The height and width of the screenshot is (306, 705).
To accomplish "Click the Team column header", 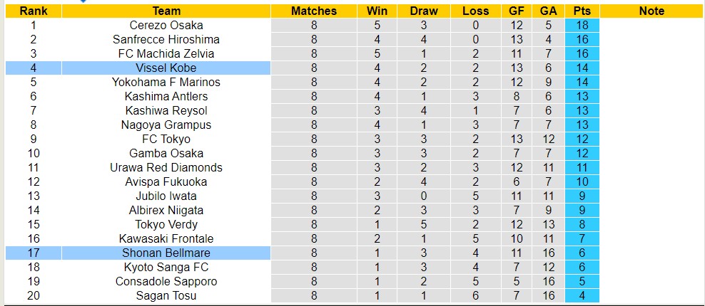I will (x=166, y=11).
